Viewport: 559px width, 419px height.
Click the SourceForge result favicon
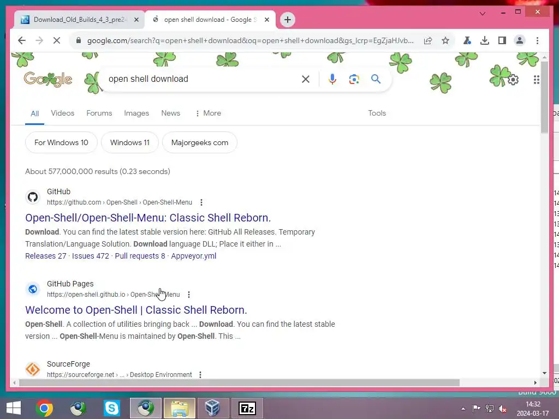pyautogui.click(x=33, y=369)
